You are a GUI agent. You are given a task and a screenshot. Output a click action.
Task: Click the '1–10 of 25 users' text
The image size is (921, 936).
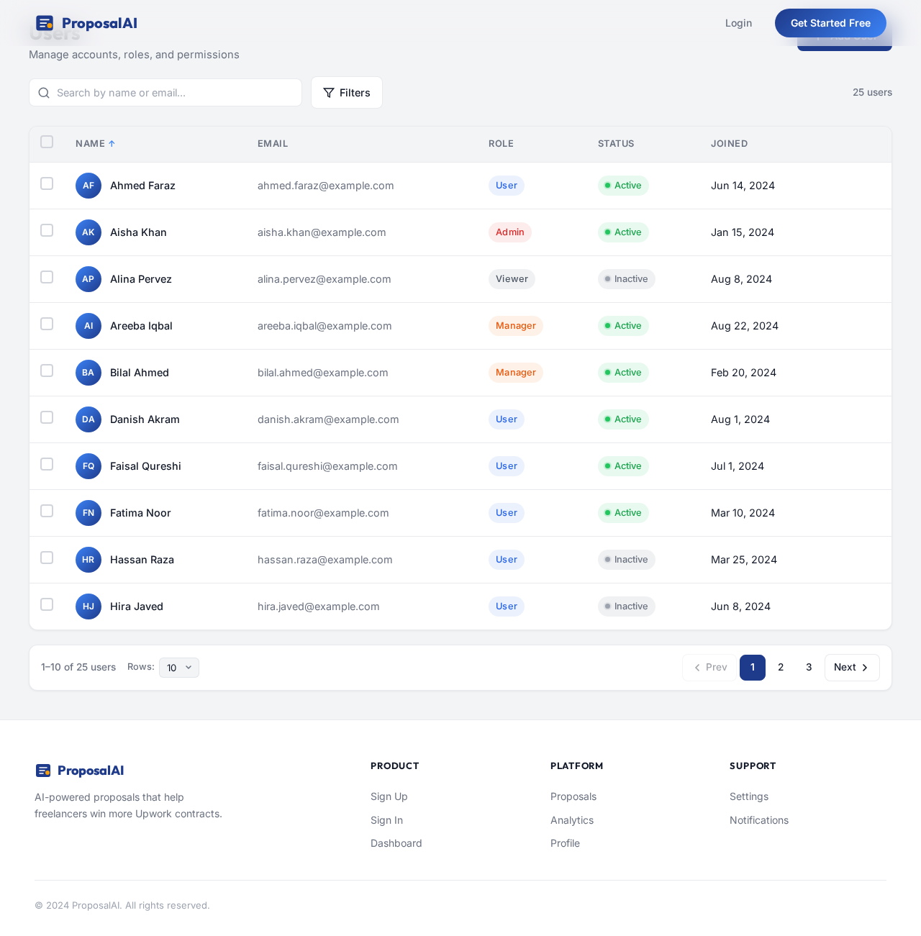pyautogui.click(x=78, y=667)
